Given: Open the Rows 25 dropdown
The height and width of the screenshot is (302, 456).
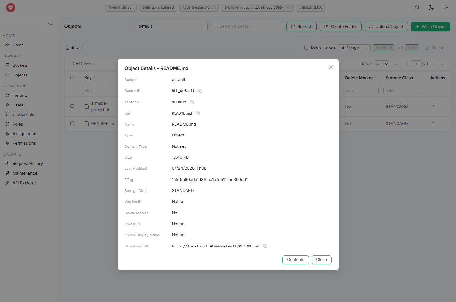Looking at the screenshot, I should click(x=381, y=64).
